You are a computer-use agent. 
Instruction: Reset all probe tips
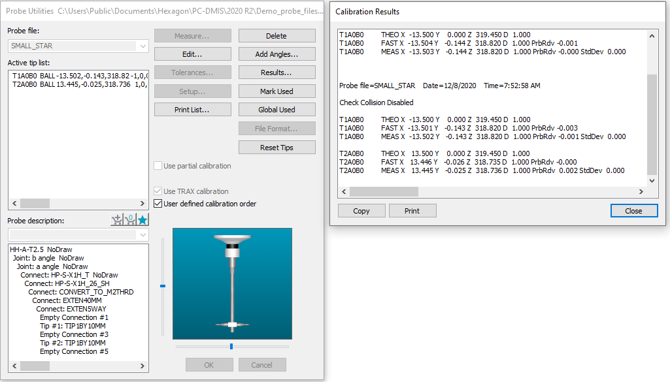(x=276, y=147)
